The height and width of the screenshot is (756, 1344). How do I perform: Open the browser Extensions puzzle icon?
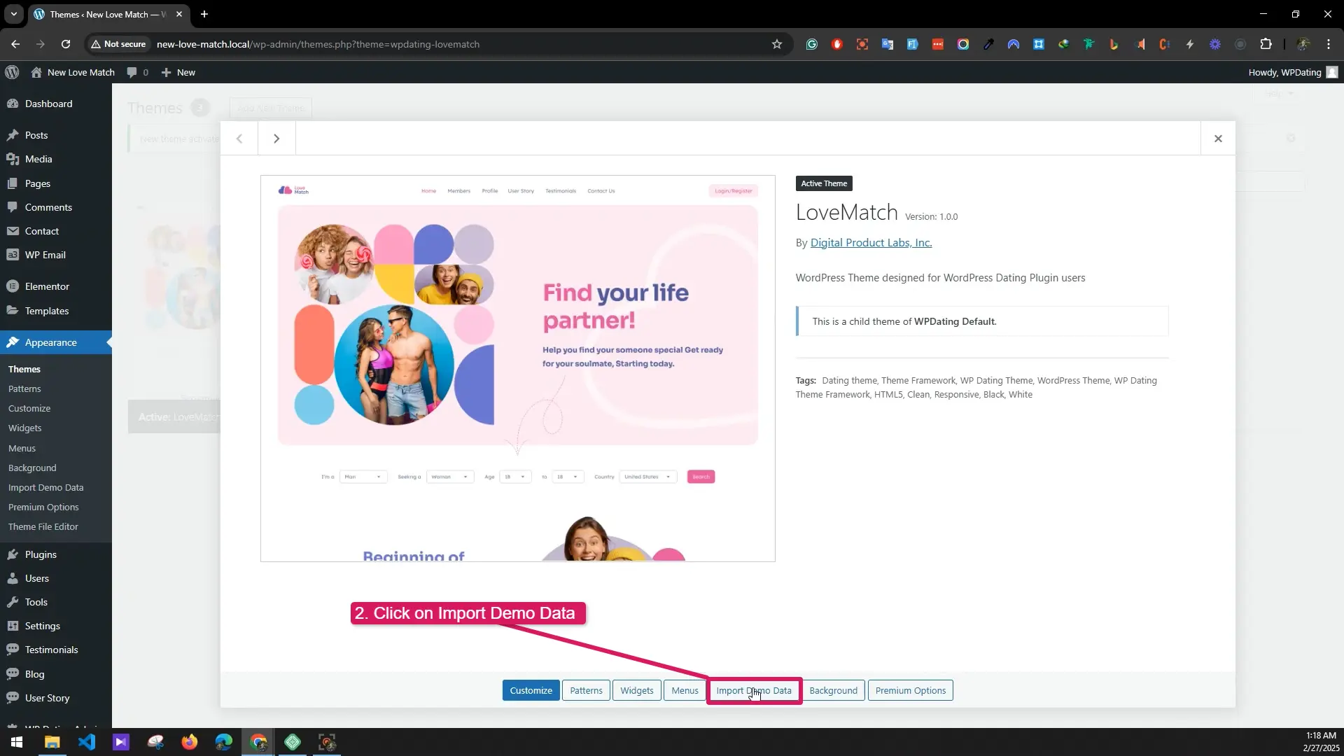pyautogui.click(x=1266, y=44)
